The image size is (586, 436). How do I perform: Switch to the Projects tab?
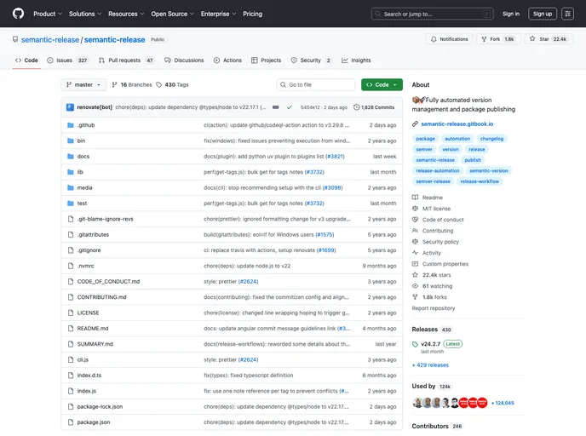pyautogui.click(x=266, y=60)
